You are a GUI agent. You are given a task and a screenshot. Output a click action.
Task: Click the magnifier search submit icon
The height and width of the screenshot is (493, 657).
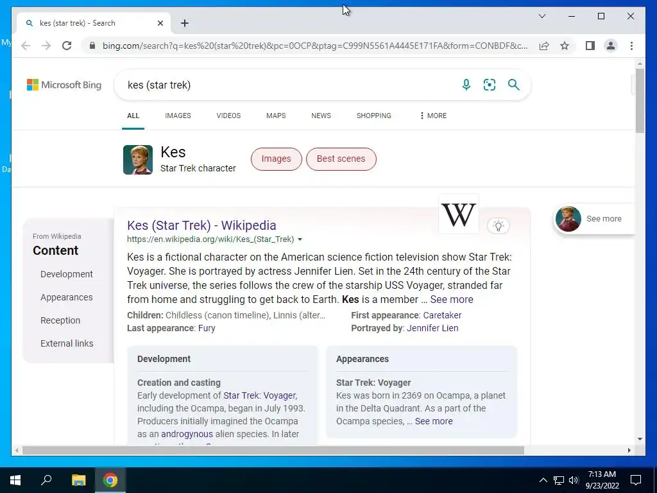pos(514,85)
